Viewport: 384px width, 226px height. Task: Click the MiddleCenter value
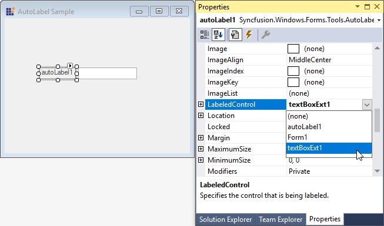tap(310, 60)
